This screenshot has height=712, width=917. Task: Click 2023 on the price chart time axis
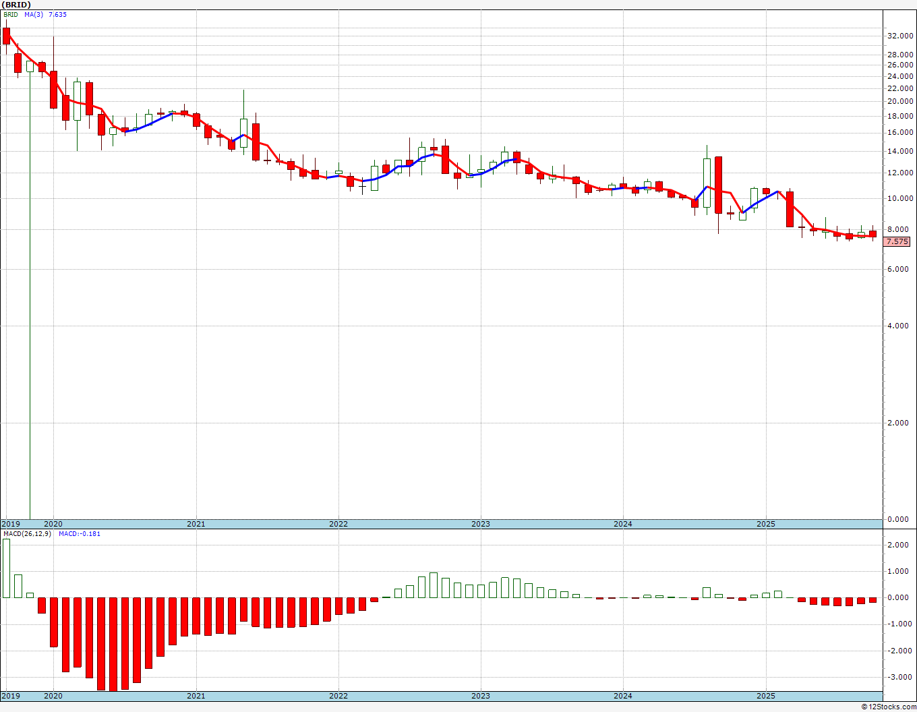pyautogui.click(x=481, y=524)
